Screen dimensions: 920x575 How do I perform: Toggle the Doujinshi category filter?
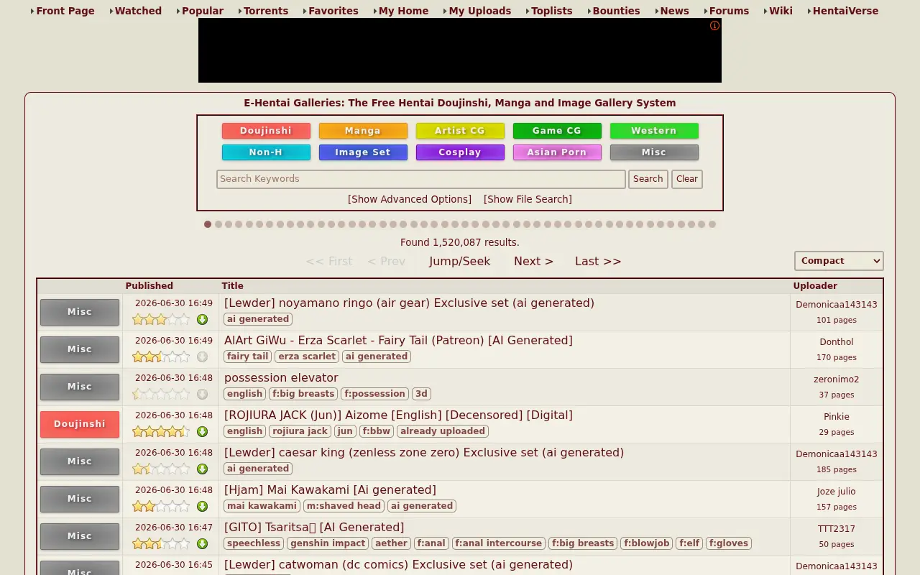[266, 131]
